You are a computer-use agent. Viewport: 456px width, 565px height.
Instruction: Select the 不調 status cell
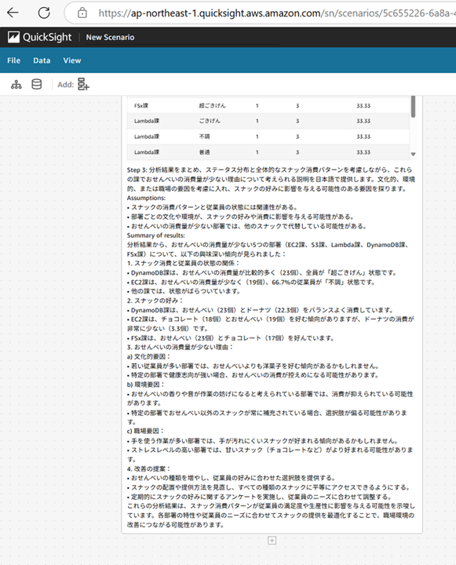pyautogui.click(x=204, y=137)
